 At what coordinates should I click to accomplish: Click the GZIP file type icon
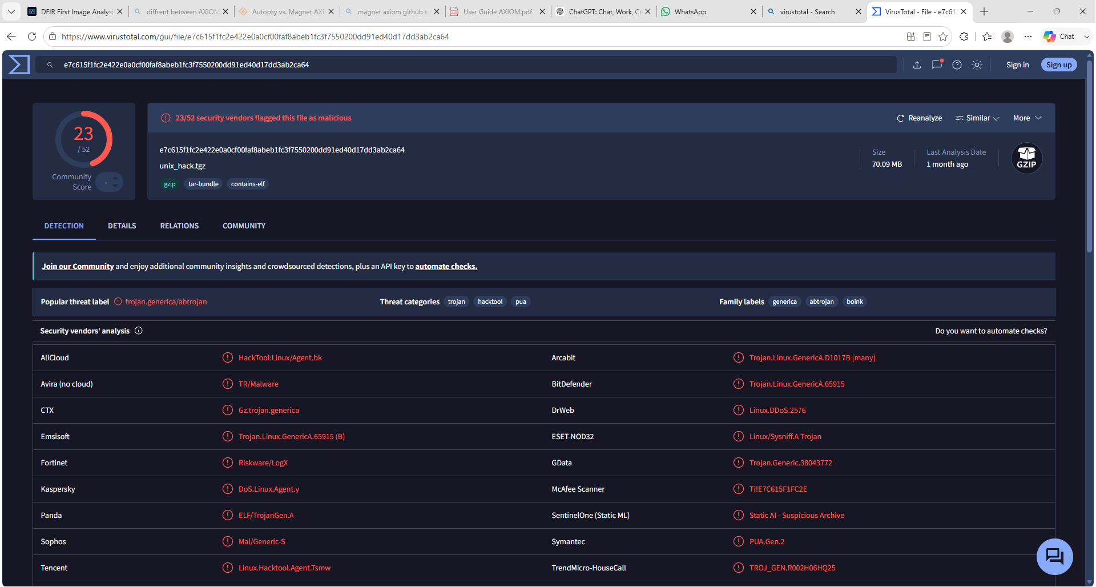[x=1026, y=158]
